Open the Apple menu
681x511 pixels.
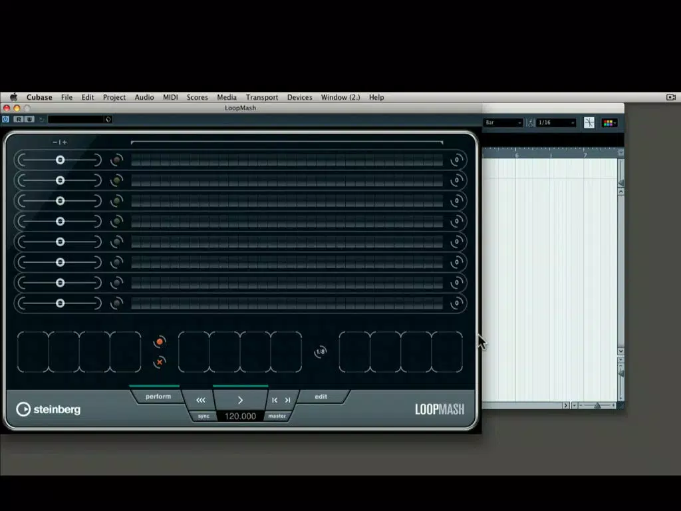click(13, 97)
